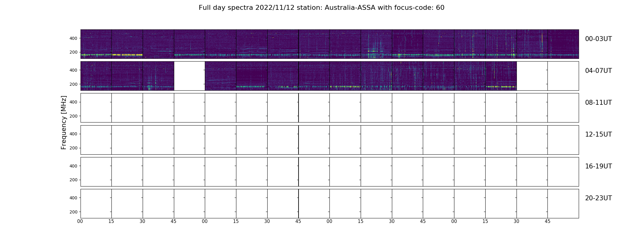Select the "04-07UT" row label
Viewport: 643px width, 245px height.
pos(598,71)
